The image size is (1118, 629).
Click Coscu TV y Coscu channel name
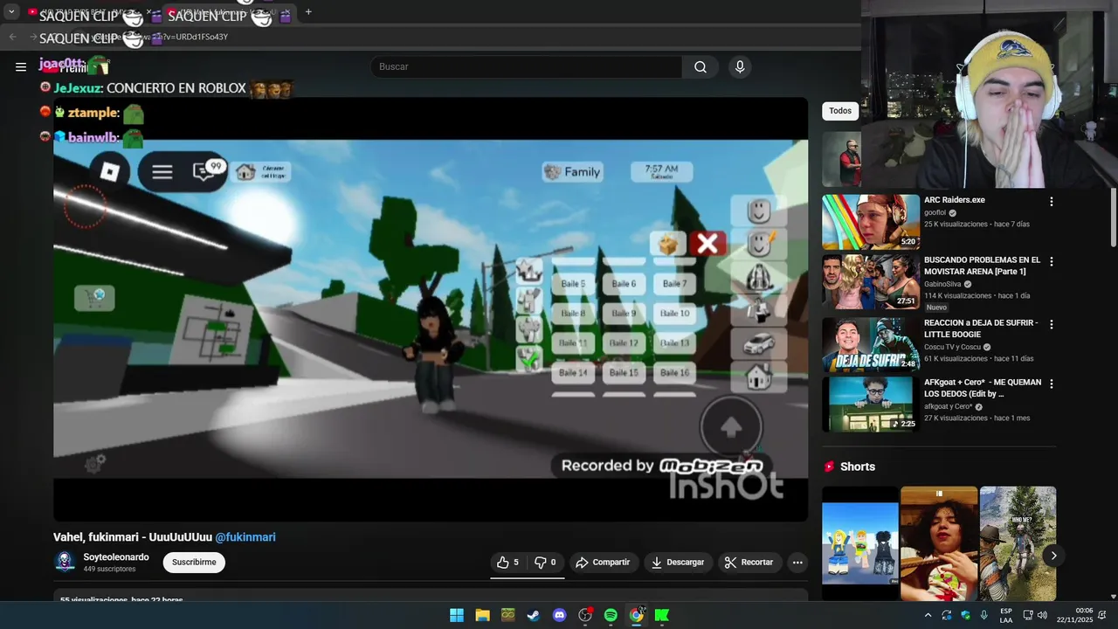coord(952,347)
